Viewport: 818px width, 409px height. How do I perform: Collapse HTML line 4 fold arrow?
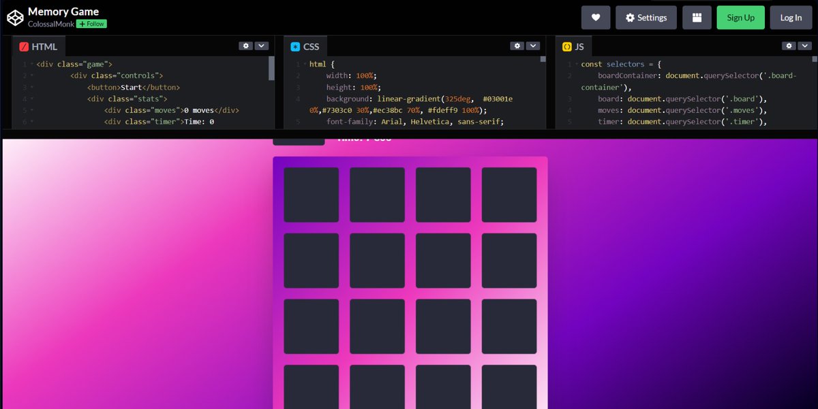pos(31,99)
